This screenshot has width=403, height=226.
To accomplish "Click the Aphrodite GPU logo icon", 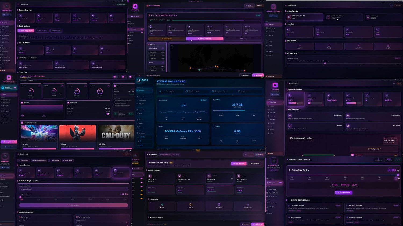I will pyautogui.click(x=7, y=6).
